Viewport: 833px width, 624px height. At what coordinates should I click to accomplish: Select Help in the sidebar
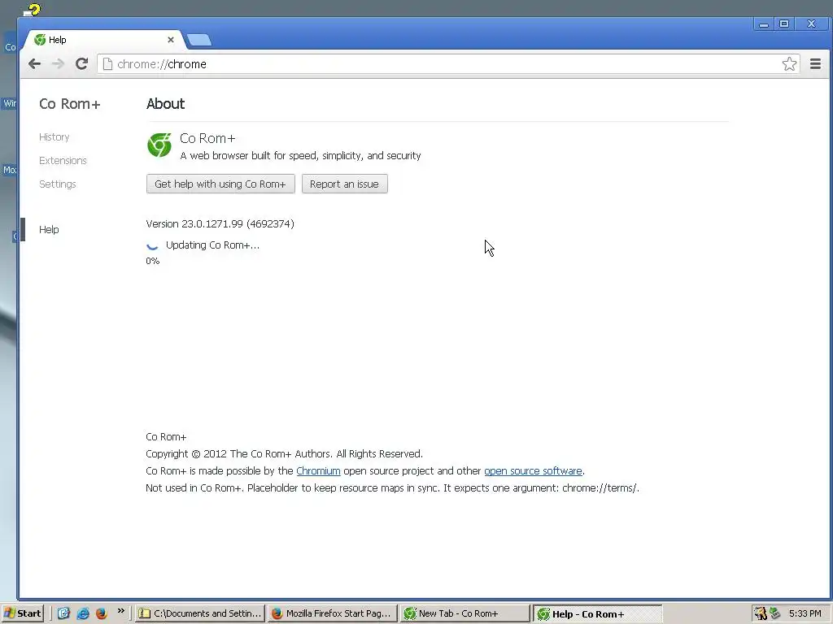pyautogui.click(x=49, y=230)
